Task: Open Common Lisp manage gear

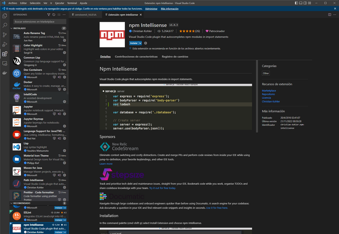Action: 64,65
